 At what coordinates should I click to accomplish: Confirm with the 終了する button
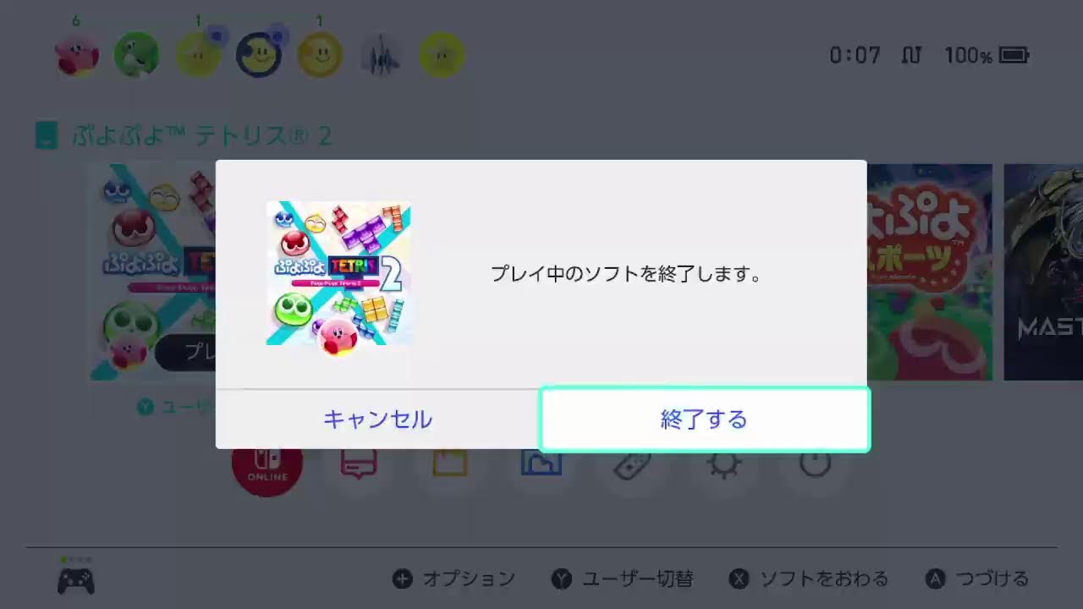coord(704,420)
